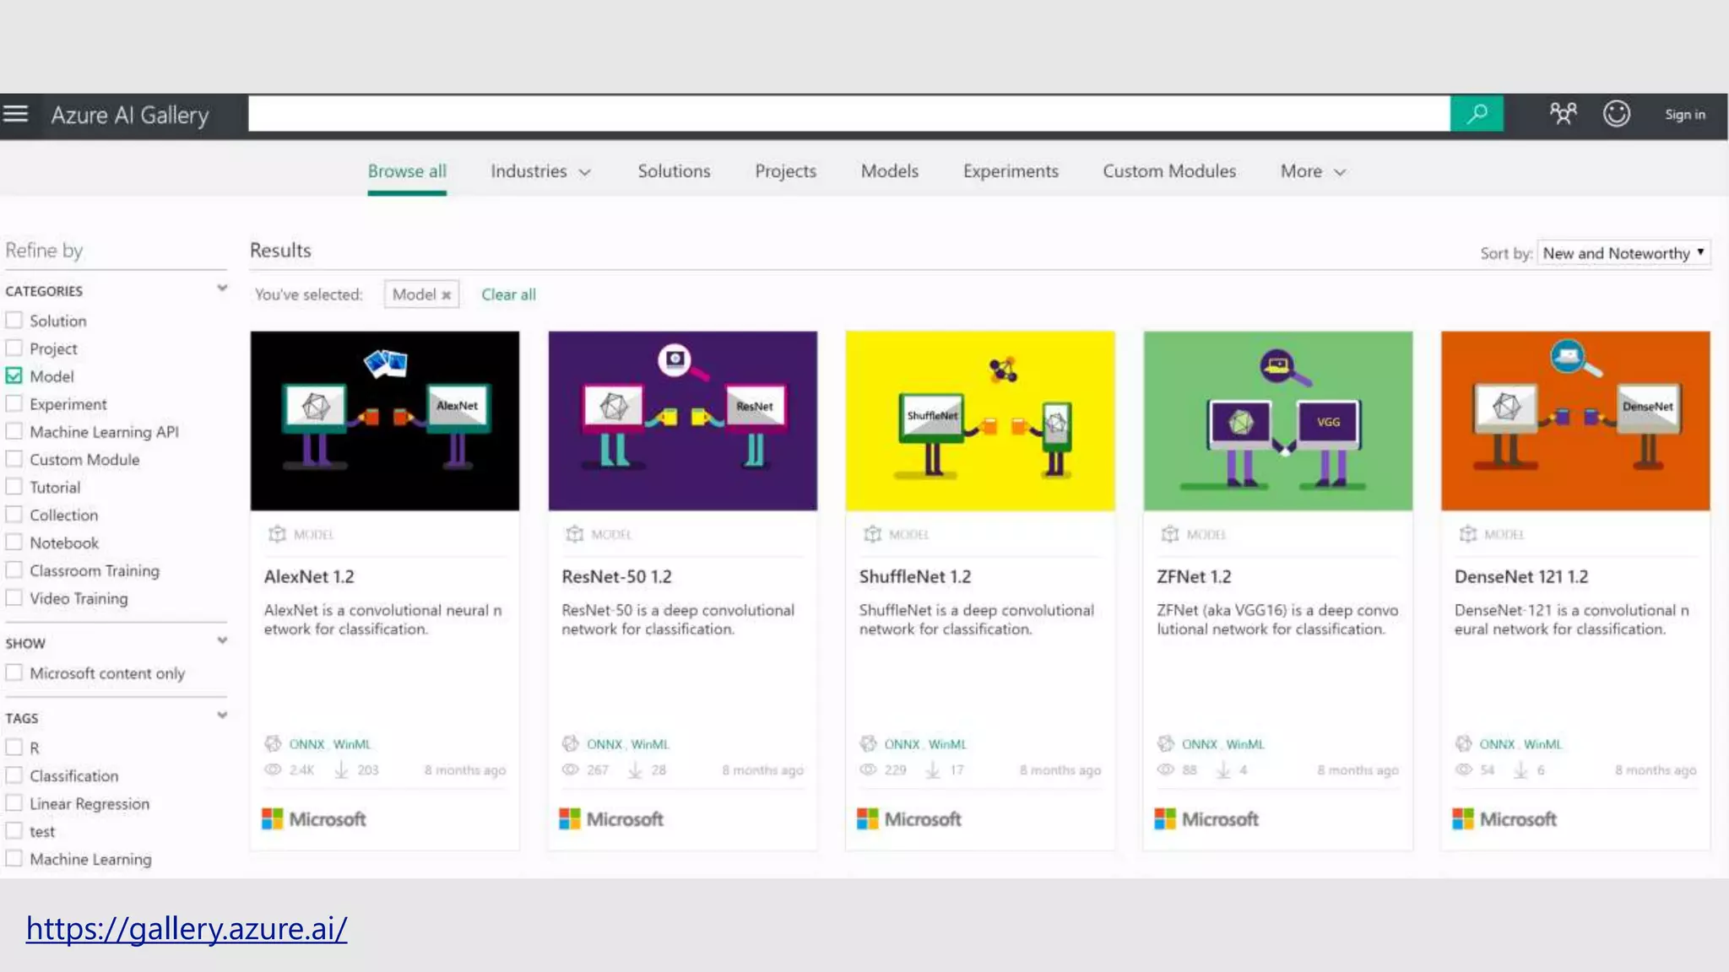Click the download icon on ZFNet card

pyautogui.click(x=1223, y=769)
